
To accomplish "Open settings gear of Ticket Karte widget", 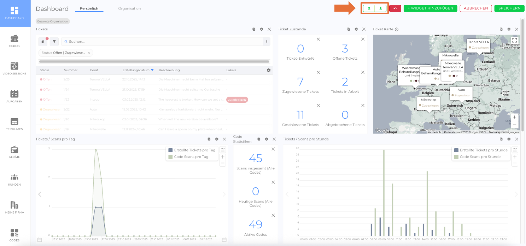I will [x=509, y=29].
